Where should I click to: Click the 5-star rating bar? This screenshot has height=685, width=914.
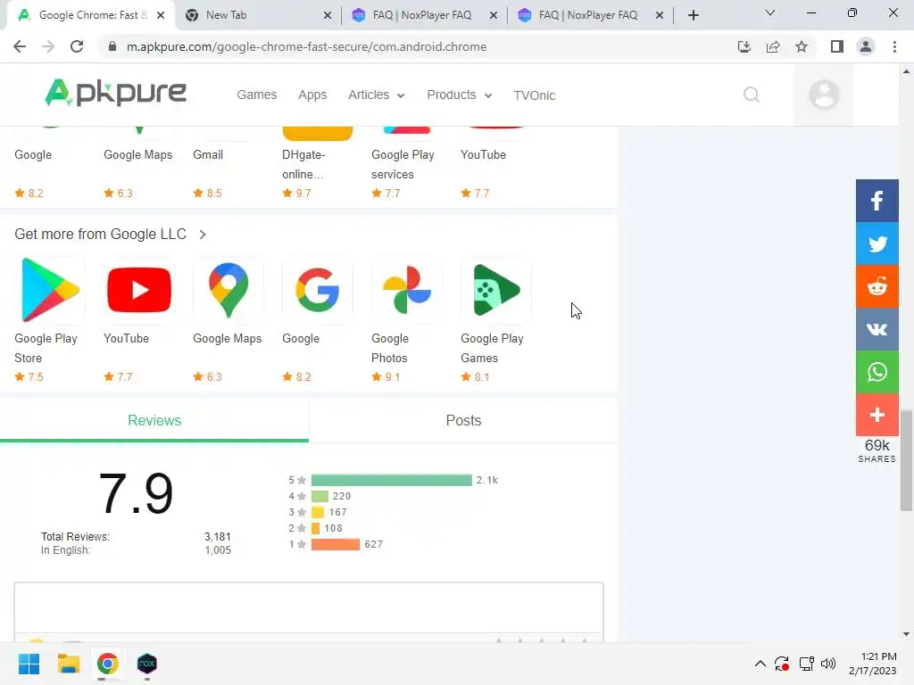pos(391,480)
